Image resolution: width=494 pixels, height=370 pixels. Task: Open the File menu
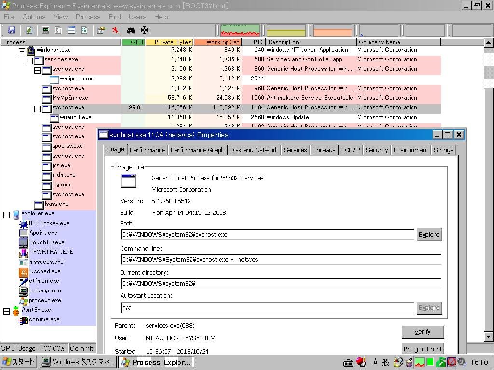[x=9, y=17]
